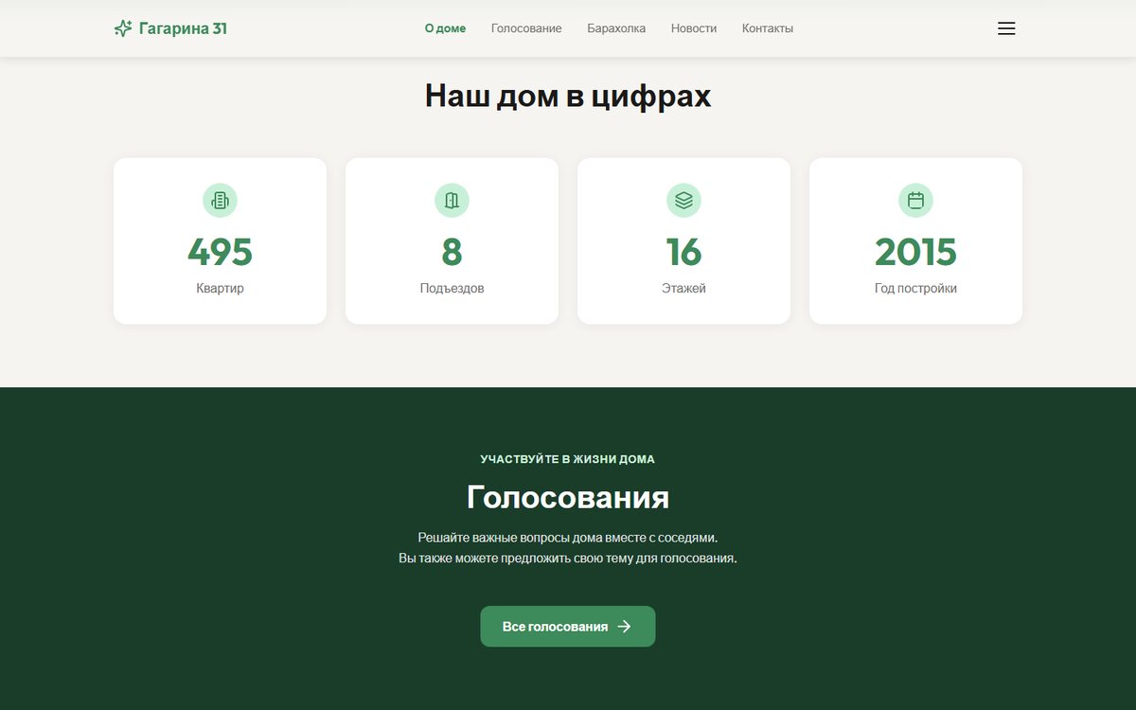Go to Голосование in the navigation
This screenshot has width=1136, height=710.
[x=526, y=28]
